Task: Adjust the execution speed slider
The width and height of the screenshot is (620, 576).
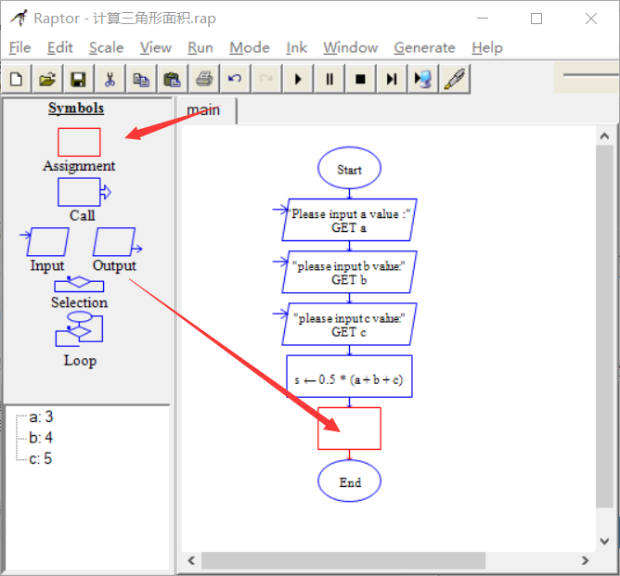Action: [590, 74]
